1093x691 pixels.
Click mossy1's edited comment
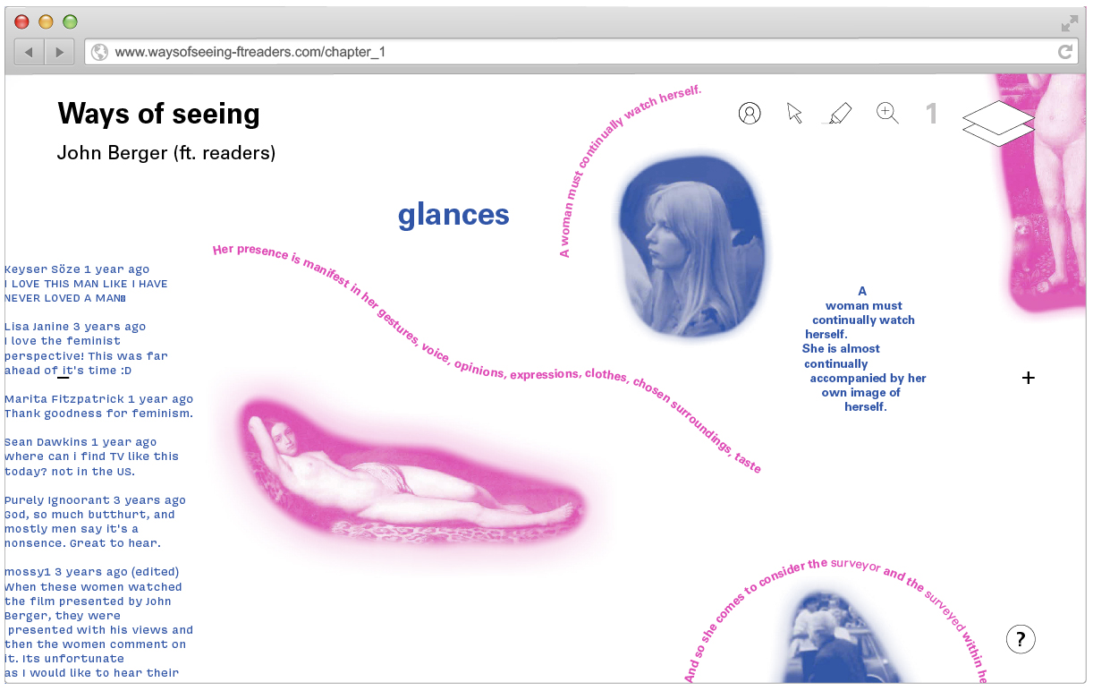pos(98,622)
